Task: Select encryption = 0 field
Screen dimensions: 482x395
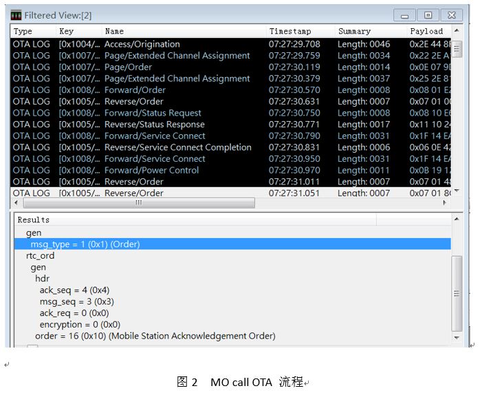Action: pos(80,324)
